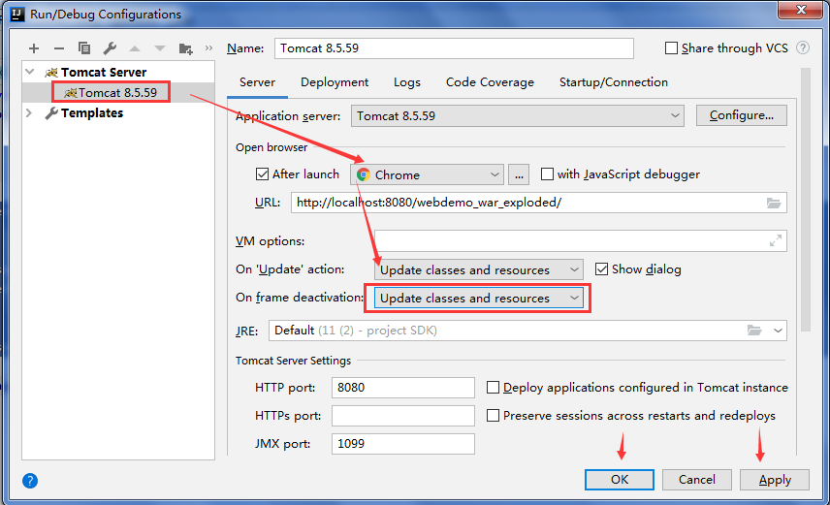Click the browser ellipsis button next to Chrome
Viewport: 830px width, 505px height.
[x=519, y=174]
